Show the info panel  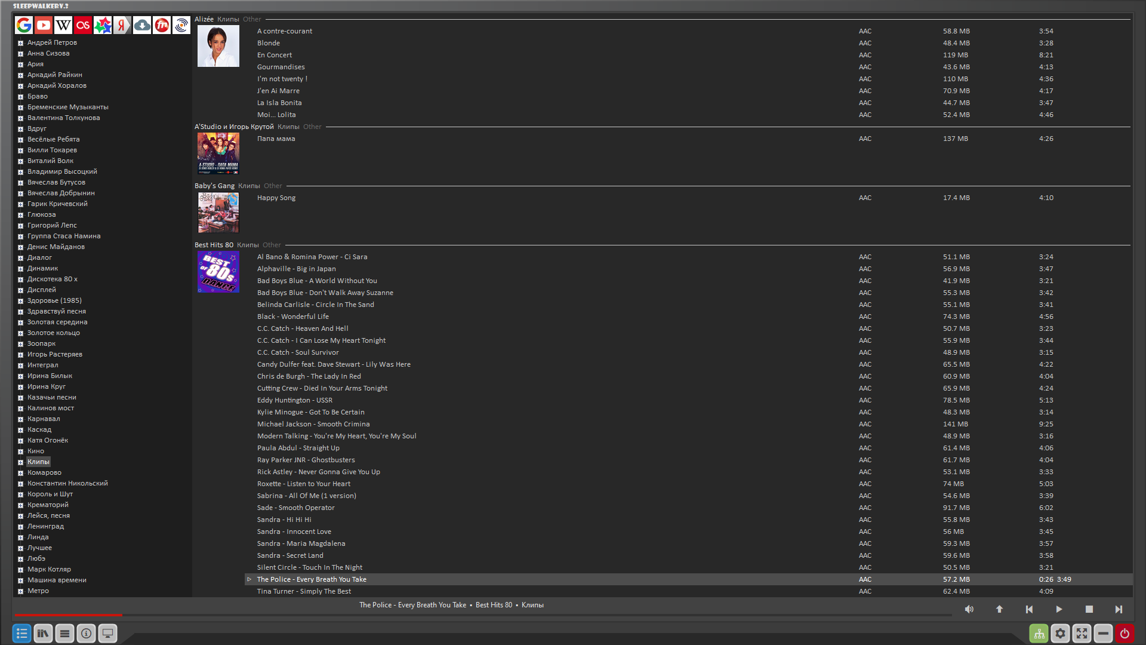tap(87, 634)
